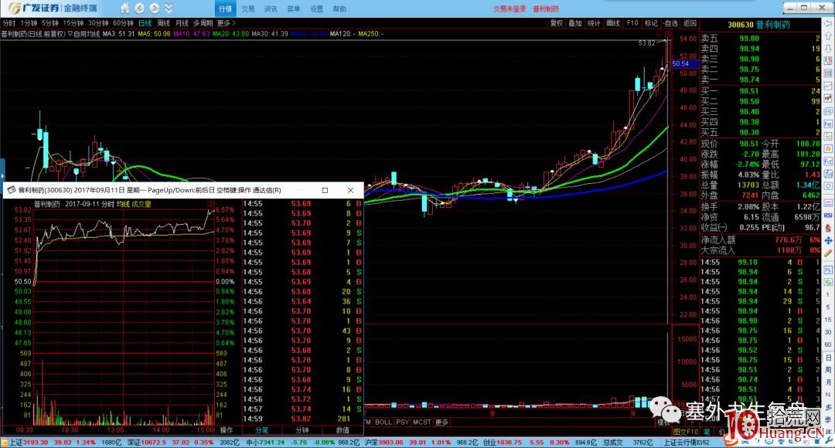This screenshot has width=835, height=448.
Task: Click the 统计 statistics toolbar button
Action: (594, 23)
